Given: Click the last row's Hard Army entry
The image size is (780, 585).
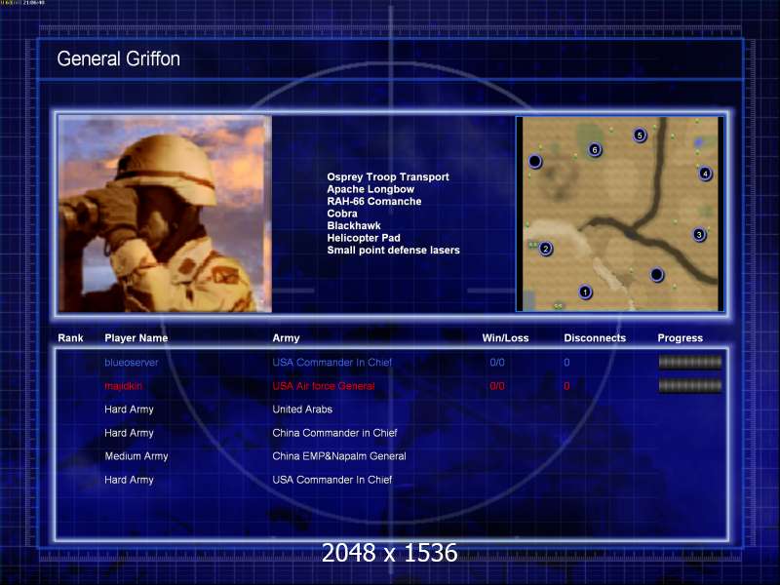Looking at the screenshot, I should coord(129,480).
